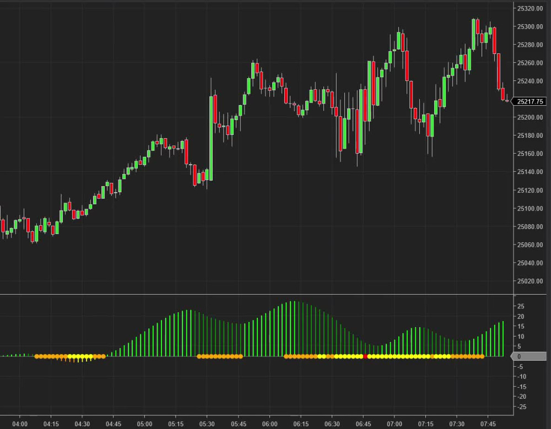The height and width of the screenshot is (429, 551).
Task: Click the 25080.00 price axis label
Action: tap(530, 227)
